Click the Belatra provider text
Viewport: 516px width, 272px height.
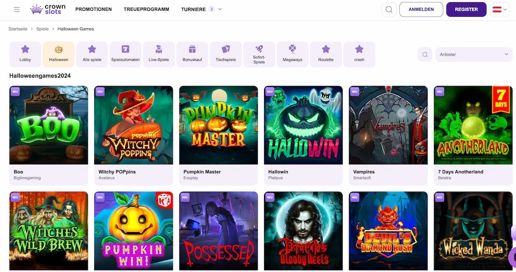pyautogui.click(x=445, y=178)
